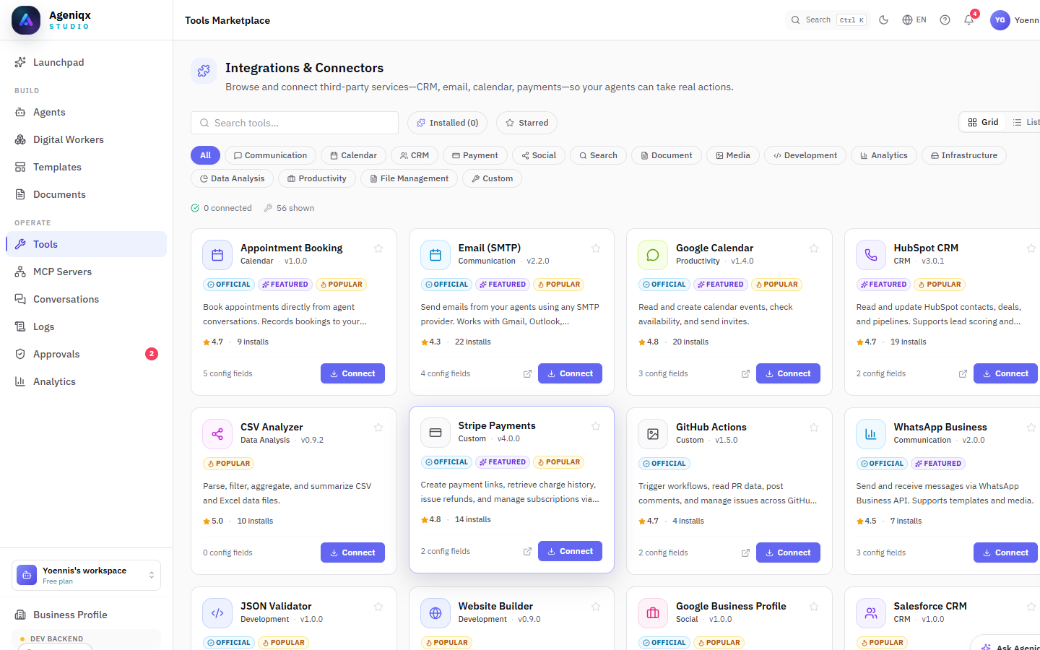Viewport: 1040px width, 650px height.
Task: Open GitHub Actions external link icon
Action: point(745,552)
